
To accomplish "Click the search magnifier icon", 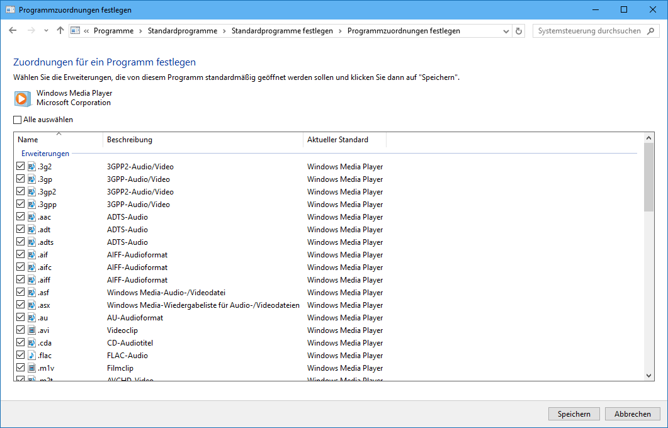I will coord(650,31).
